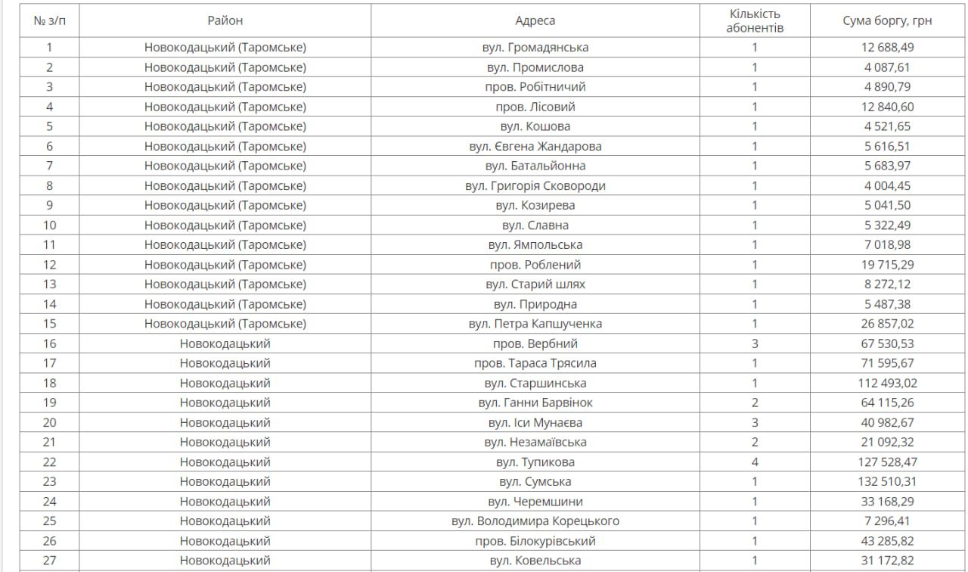This screenshot has height=572, width=968.
Task: Click the debt amount 112 493,02
Action: coord(887,383)
